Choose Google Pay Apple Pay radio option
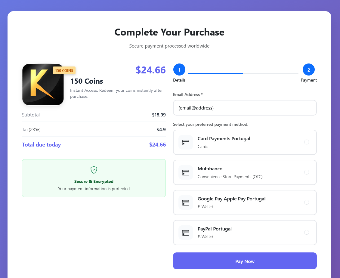 [x=306, y=202]
